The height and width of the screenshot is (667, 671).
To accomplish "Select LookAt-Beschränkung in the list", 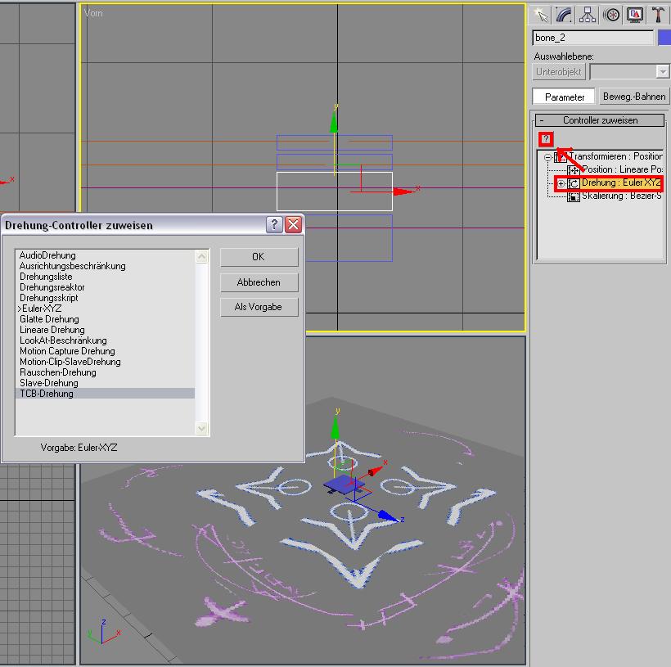I will [63, 340].
